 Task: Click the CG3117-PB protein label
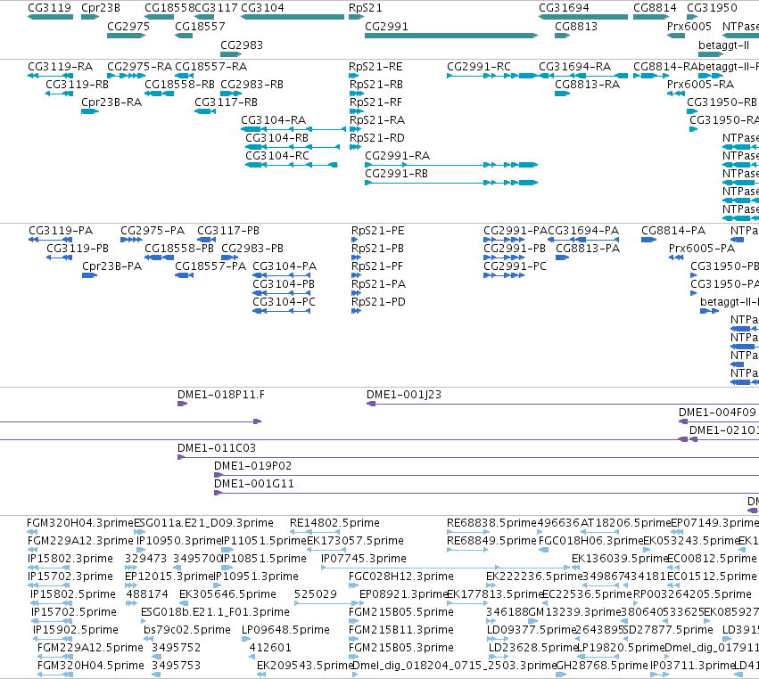228,230
